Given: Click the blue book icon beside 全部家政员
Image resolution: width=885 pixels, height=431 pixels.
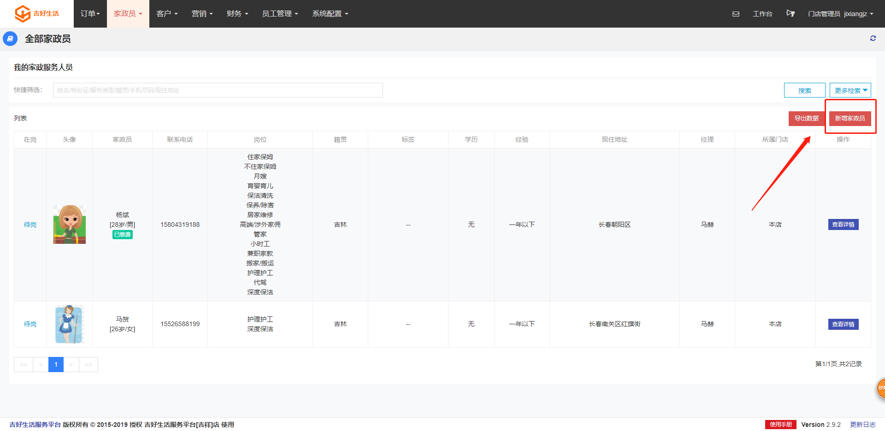Looking at the screenshot, I should click(x=10, y=39).
